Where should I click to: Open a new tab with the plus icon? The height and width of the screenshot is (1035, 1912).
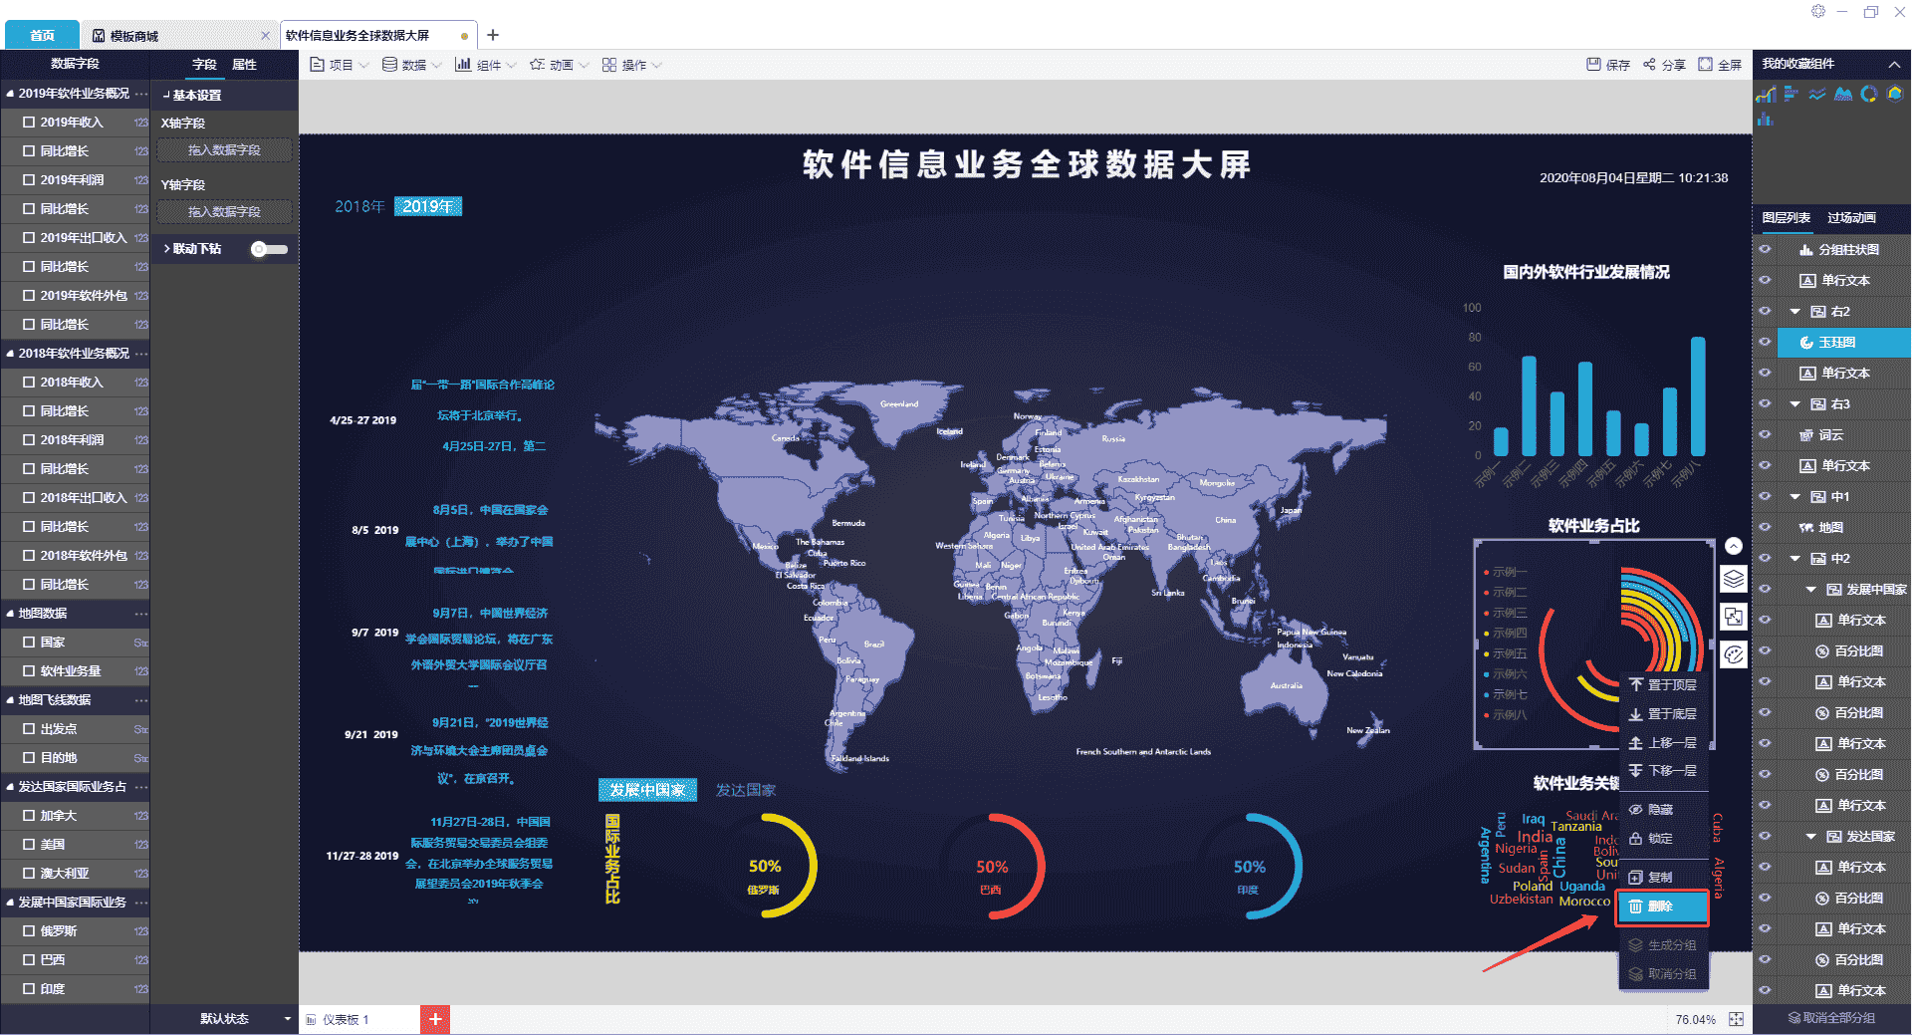coord(493,35)
